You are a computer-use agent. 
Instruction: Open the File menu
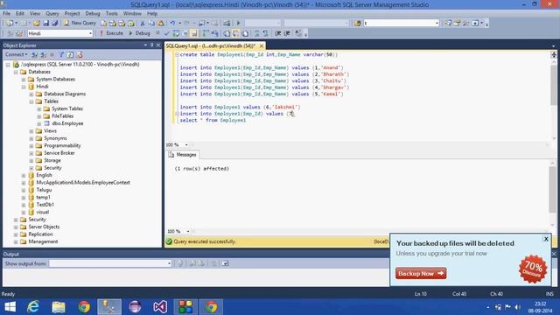tap(6, 14)
